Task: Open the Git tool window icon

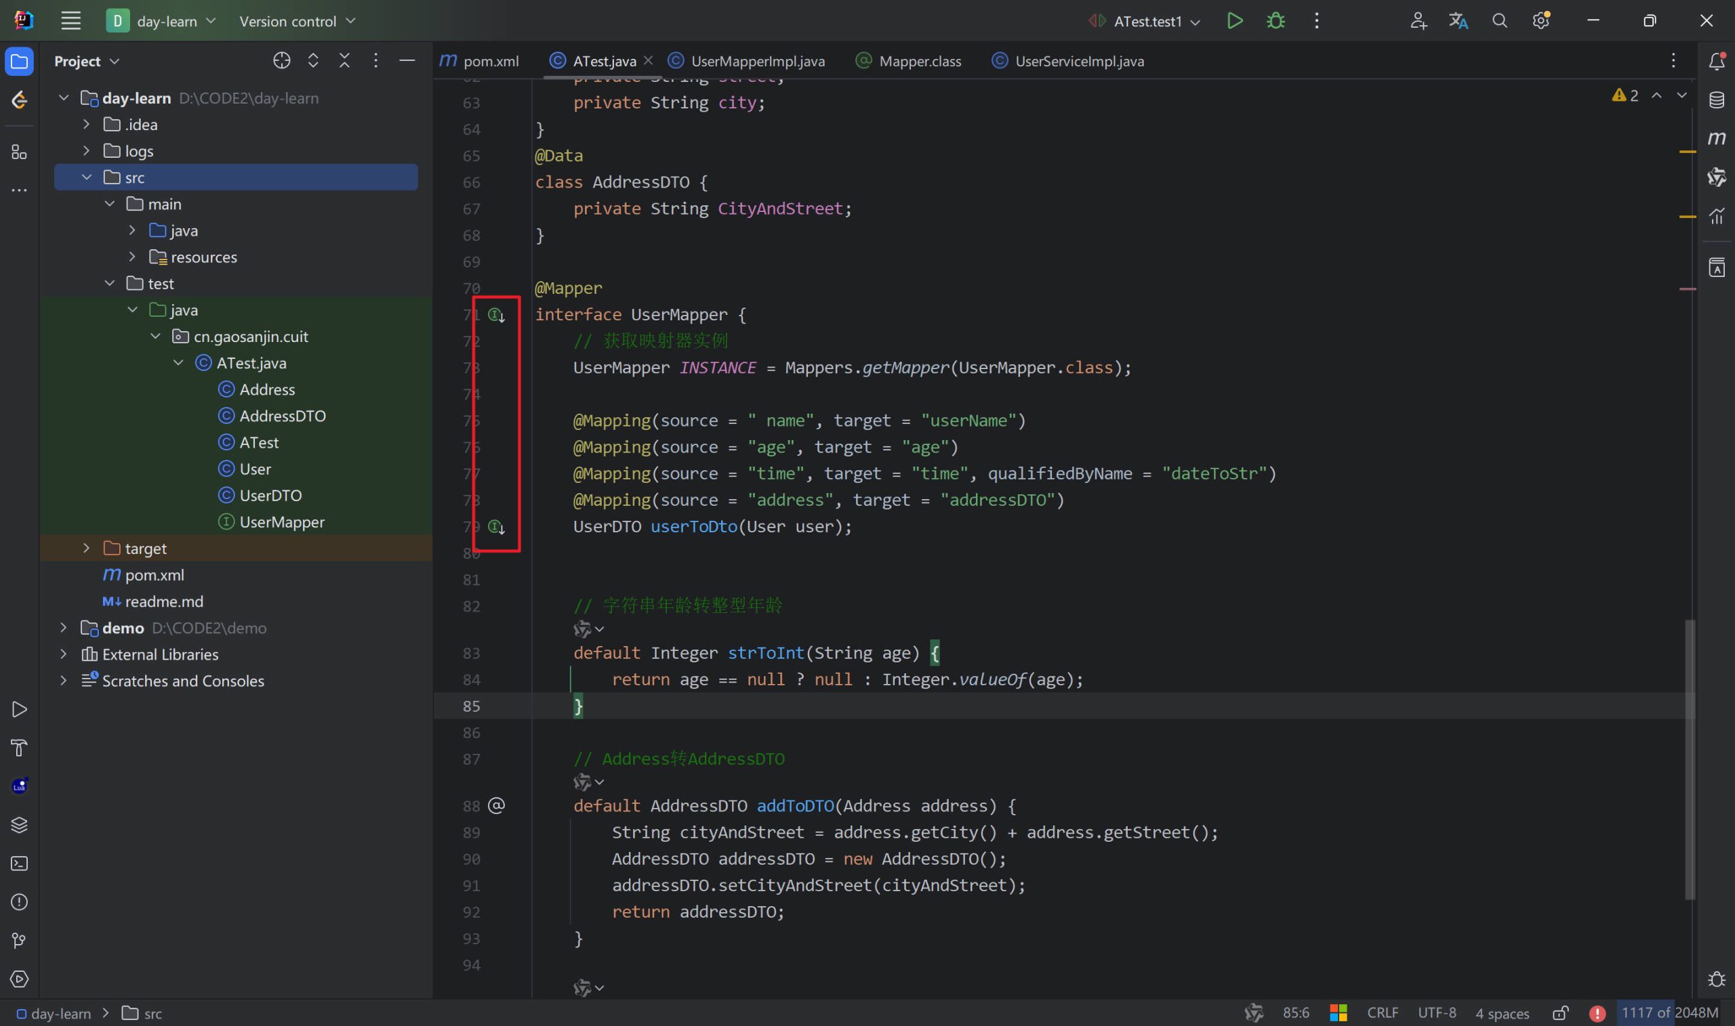Action: click(x=20, y=940)
